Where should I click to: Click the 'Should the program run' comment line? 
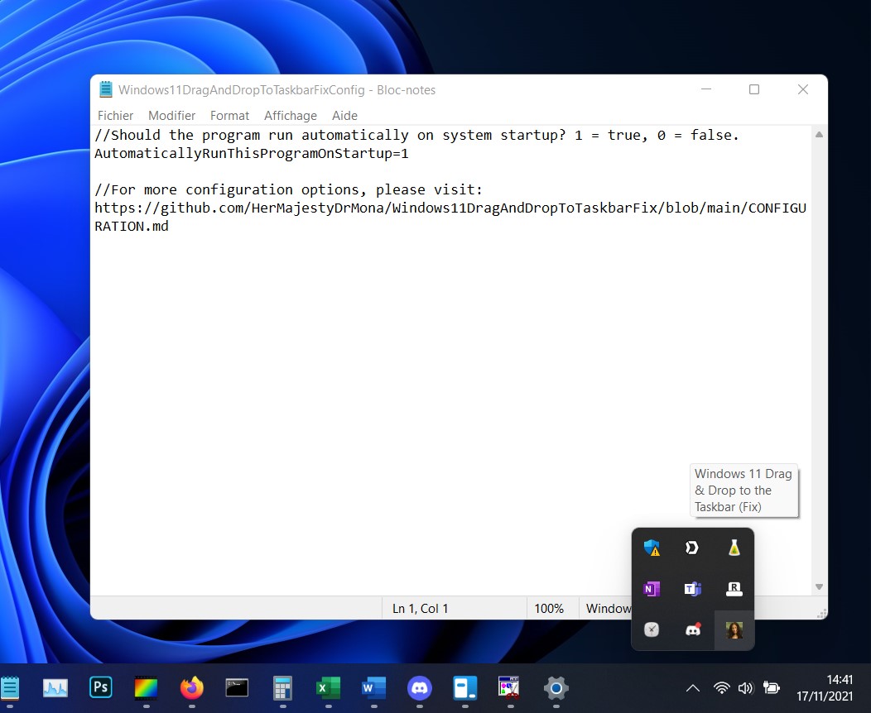point(416,136)
